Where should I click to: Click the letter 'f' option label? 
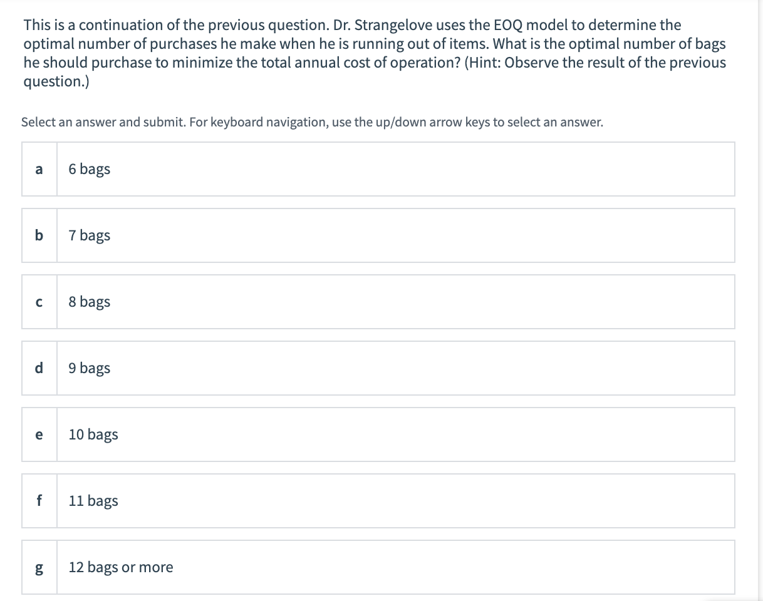coord(39,501)
